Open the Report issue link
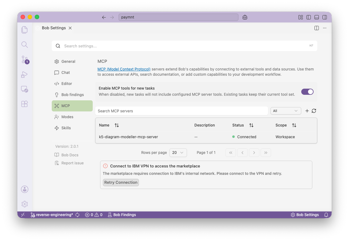Screen dimensions: 349x241 coord(69,163)
